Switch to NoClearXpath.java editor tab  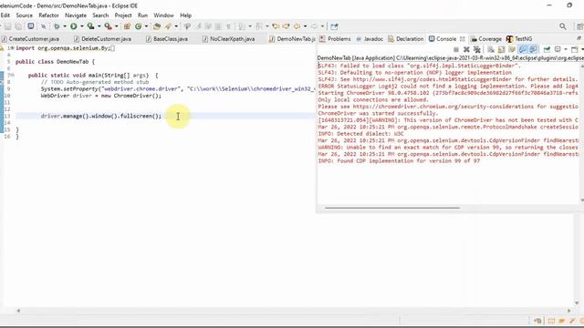229,38
